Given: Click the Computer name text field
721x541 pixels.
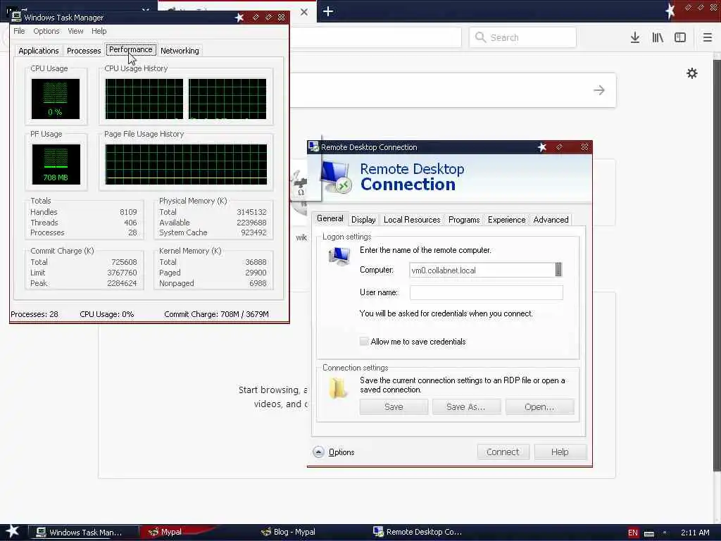Looking at the screenshot, I should (x=482, y=270).
